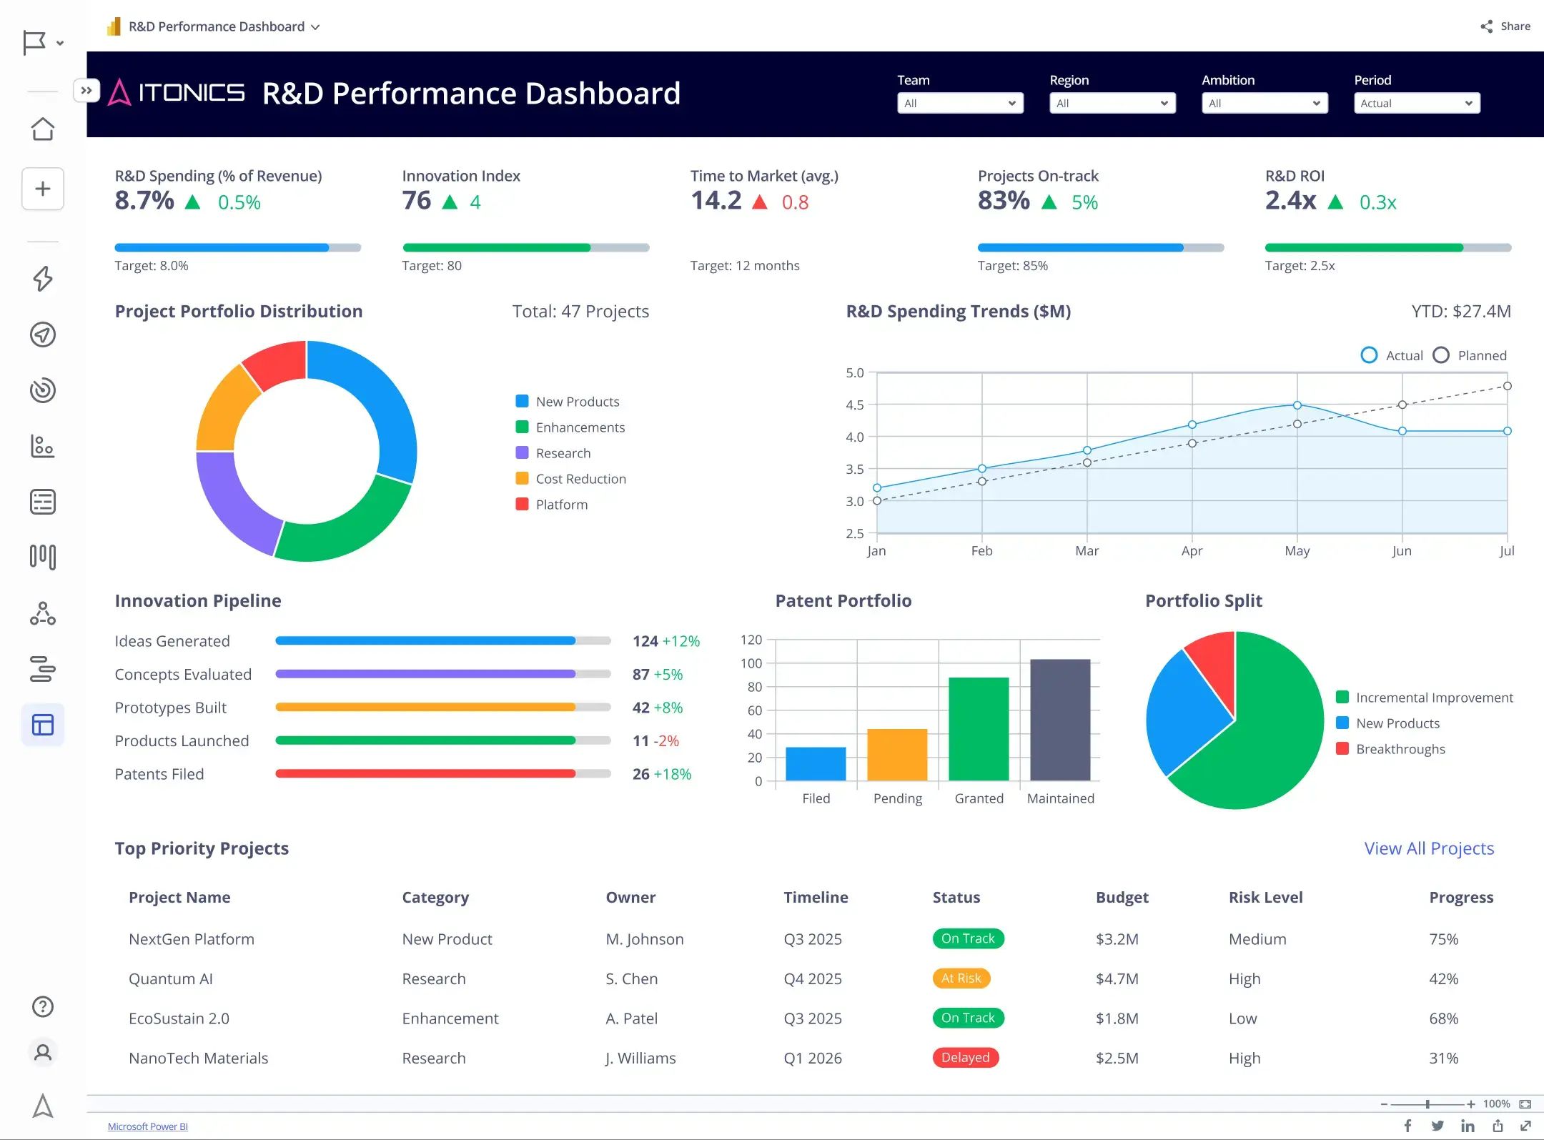Viewport: 1544px width, 1140px height.
Task: Select the lightning (quick actions) sidebar icon
Action: (x=42, y=279)
